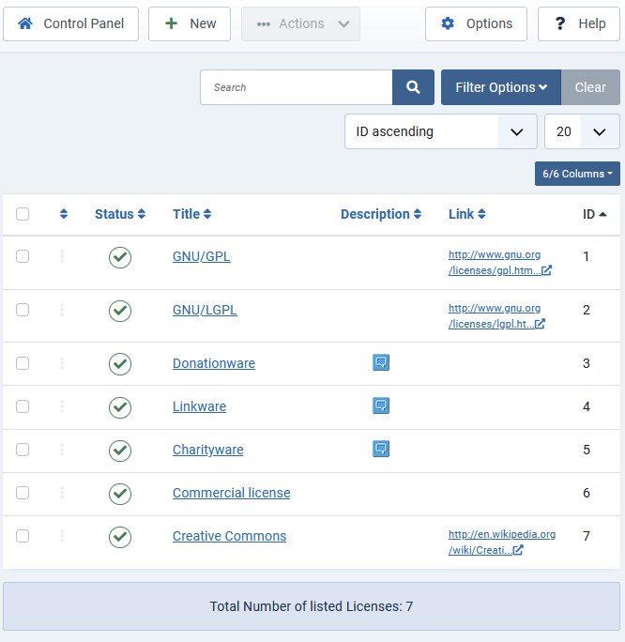Viewport: 625px width, 642px height.
Task: Tick the select-all checkbox in header
Action: pos(23,214)
